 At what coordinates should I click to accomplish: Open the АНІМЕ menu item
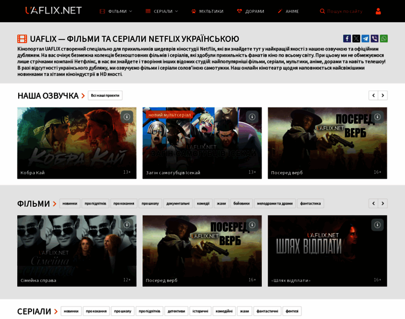(288, 11)
